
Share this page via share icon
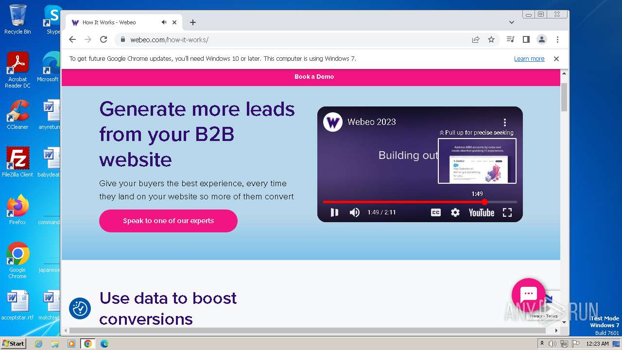(x=476, y=40)
